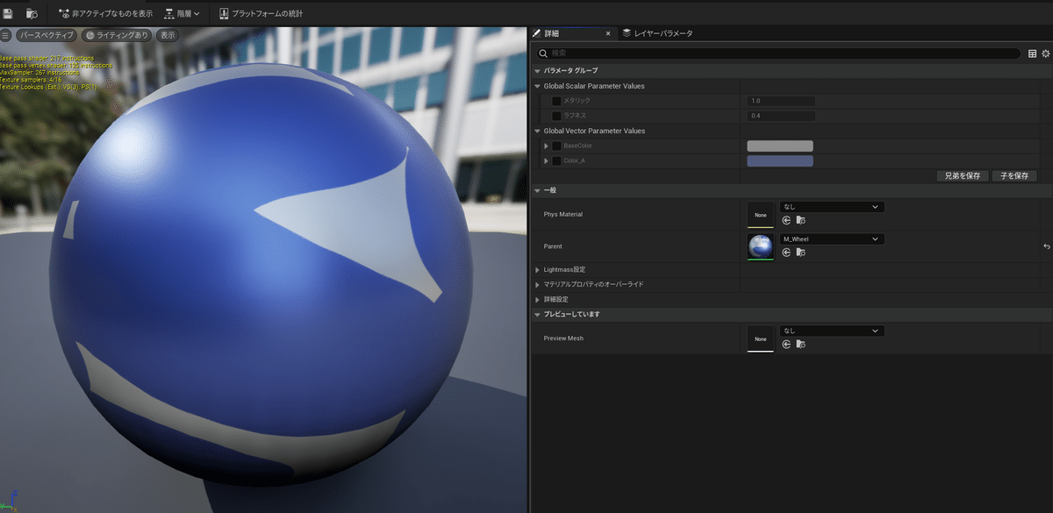The height and width of the screenshot is (513, 1053).
Task: Open the BaseColor gray color swatch
Action: pos(780,146)
